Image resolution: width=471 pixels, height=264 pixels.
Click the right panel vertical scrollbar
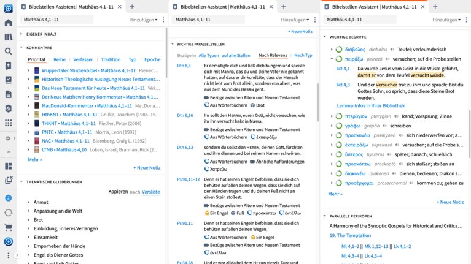pos(470,134)
